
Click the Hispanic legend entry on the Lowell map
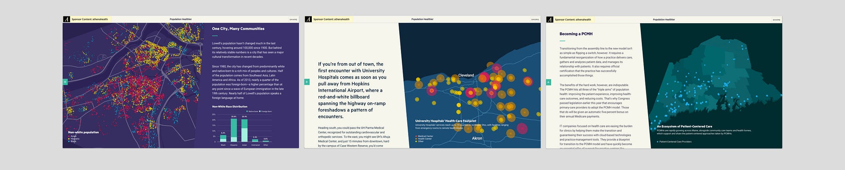[x=74, y=139]
